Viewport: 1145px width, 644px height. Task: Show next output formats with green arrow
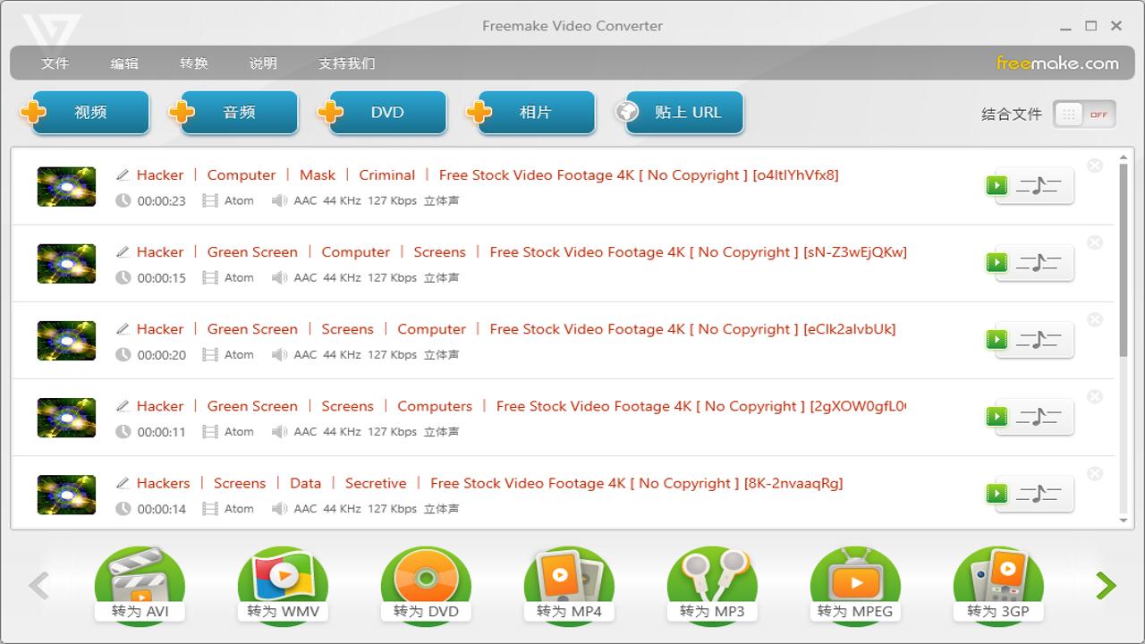(x=1107, y=586)
